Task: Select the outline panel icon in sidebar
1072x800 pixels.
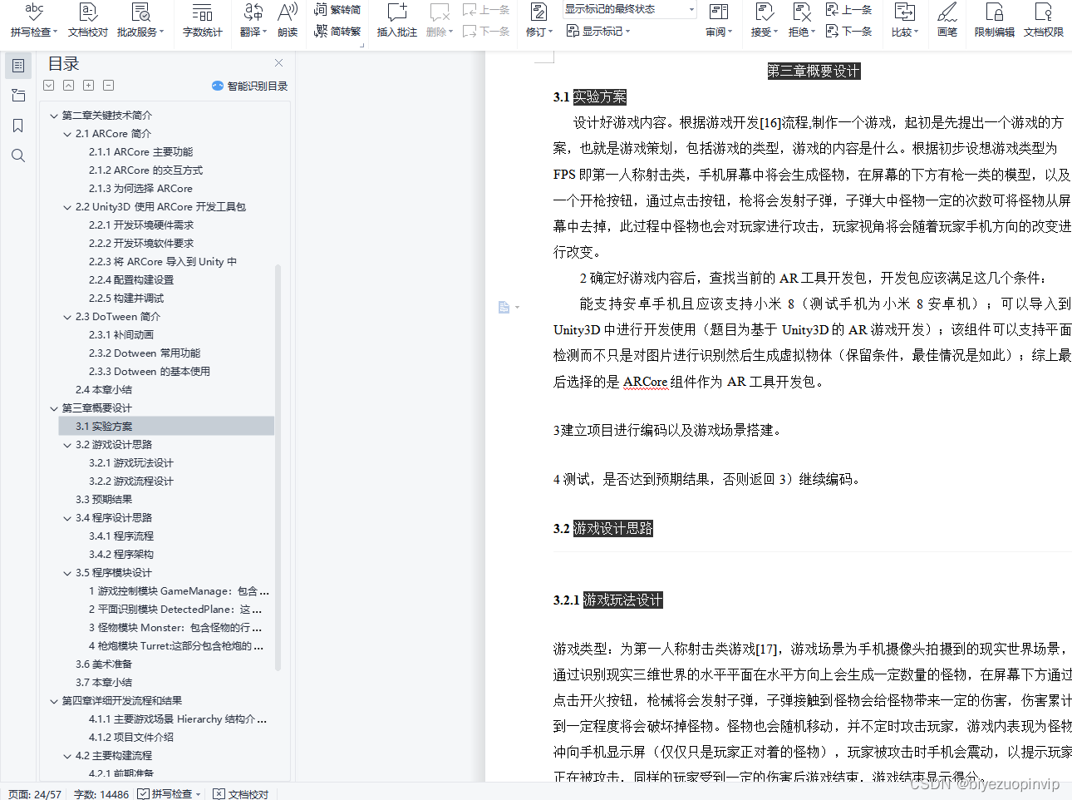Action: point(18,66)
